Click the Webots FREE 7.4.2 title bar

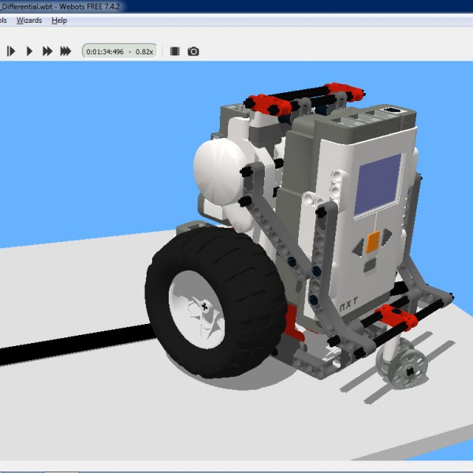pyautogui.click(x=236, y=6)
